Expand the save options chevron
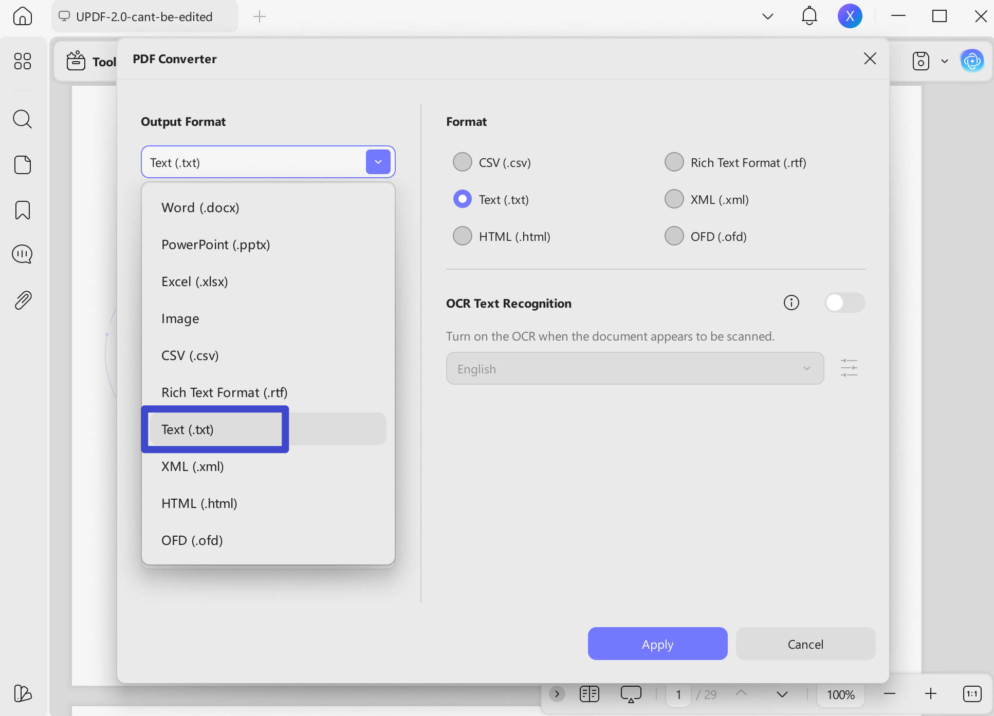The image size is (994, 716). click(x=945, y=61)
